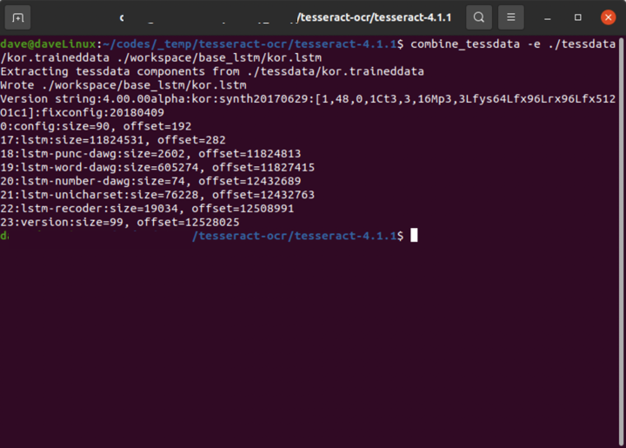
Task: Minimize the terminal window
Action: pyautogui.click(x=548, y=17)
